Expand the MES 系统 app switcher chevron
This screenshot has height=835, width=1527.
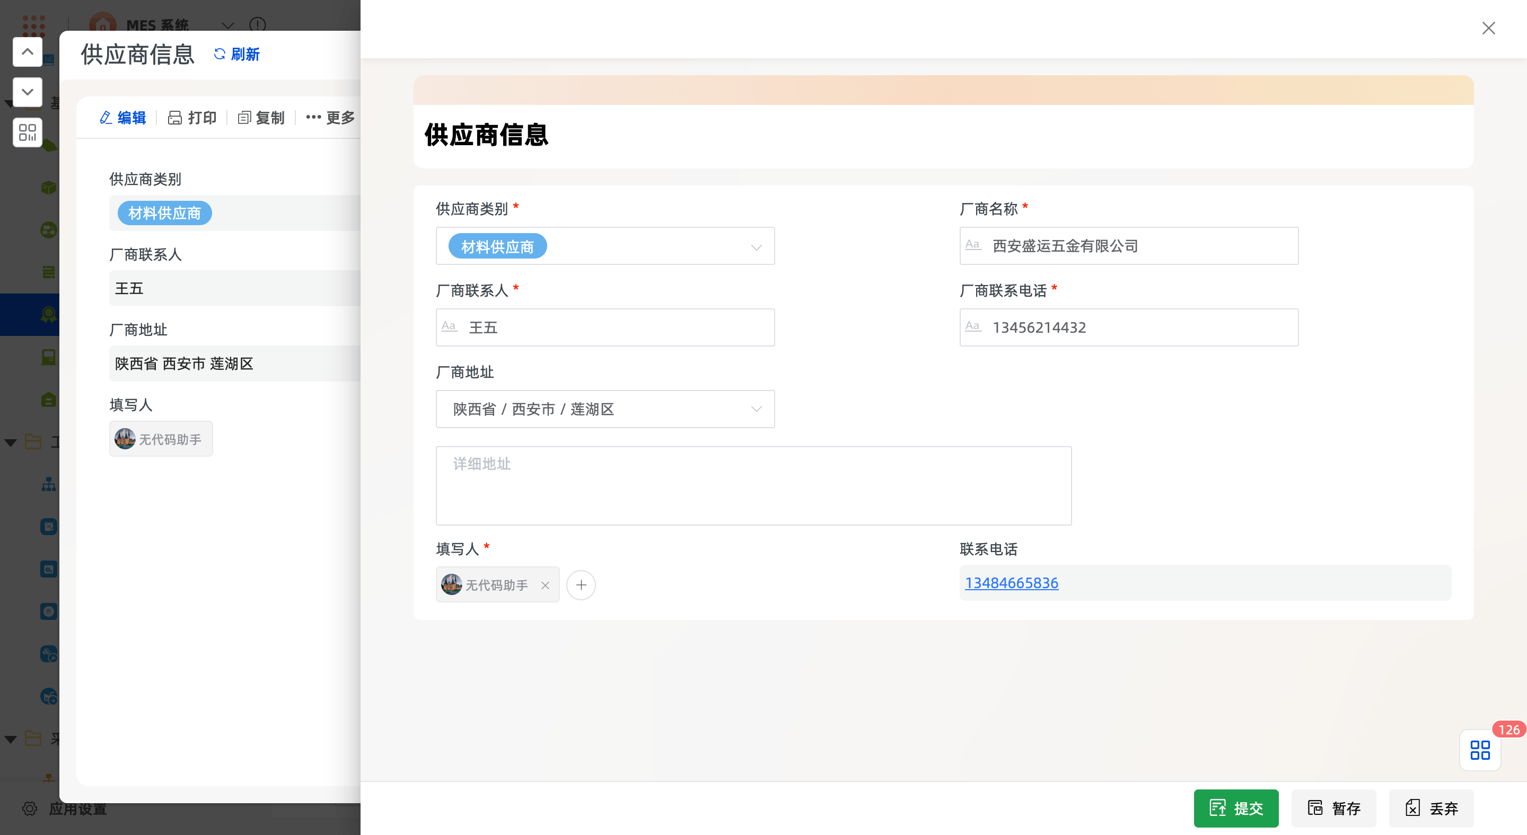click(x=227, y=25)
